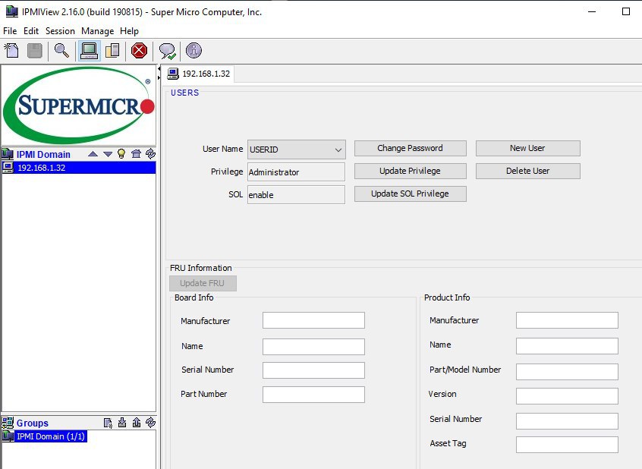Click the magnifying glass search icon
The height and width of the screenshot is (469, 642).
(x=61, y=51)
